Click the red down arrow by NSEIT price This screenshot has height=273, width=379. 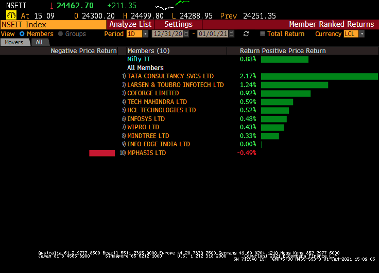coord(51,6)
